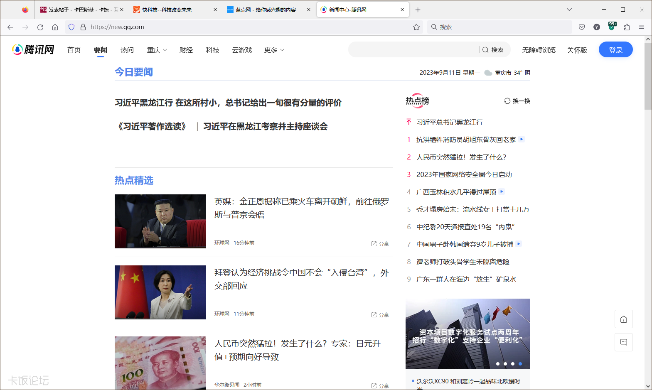Viewport: 652px width, 390px height.
Task: Click the floating home icon button
Action: (x=624, y=319)
